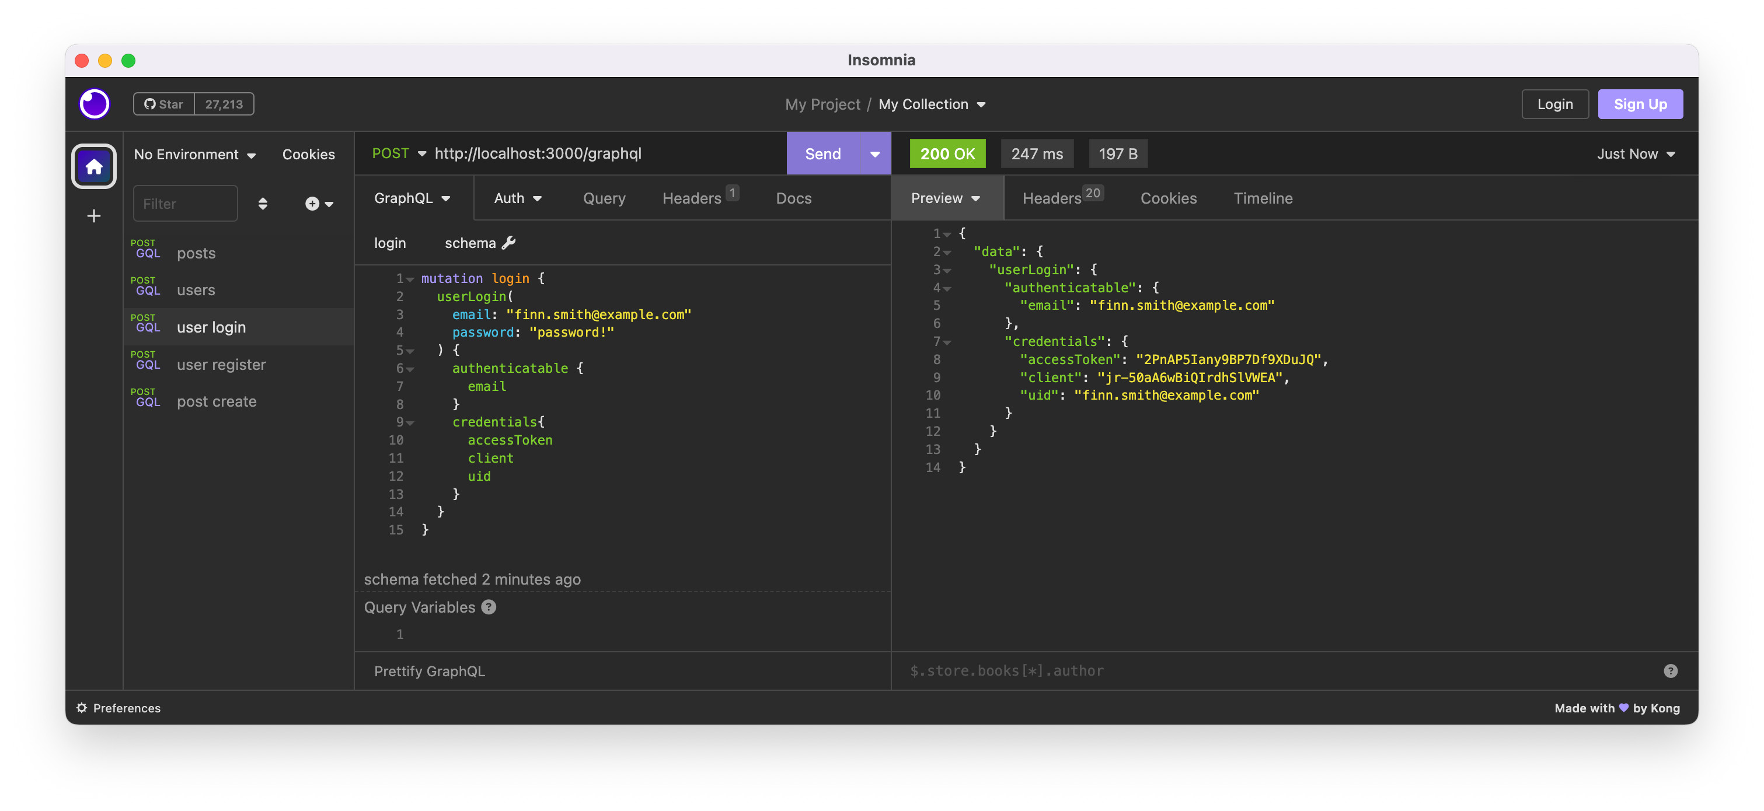Click the 197 B response size
The width and height of the screenshot is (1764, 811).
pyautogui.click(x=1118, y=154)
